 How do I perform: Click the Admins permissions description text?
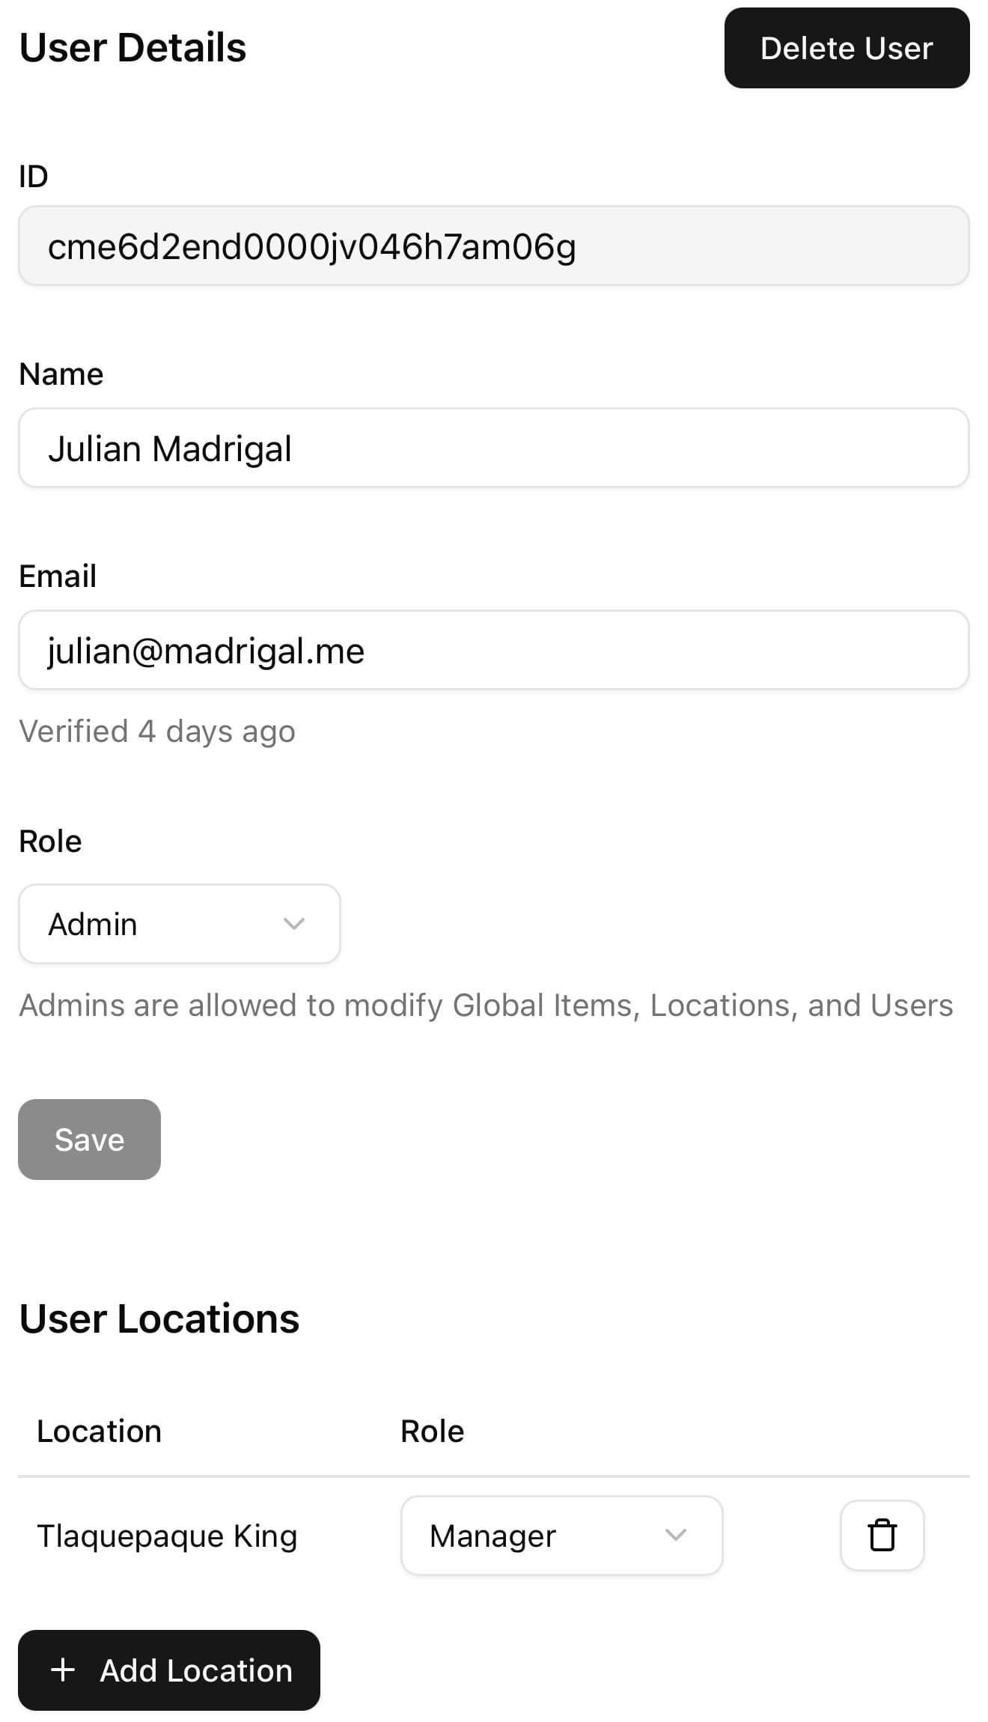(x=486, y=1005)
